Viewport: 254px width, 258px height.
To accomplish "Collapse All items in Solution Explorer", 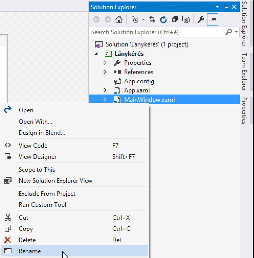I will coord(175,20).
